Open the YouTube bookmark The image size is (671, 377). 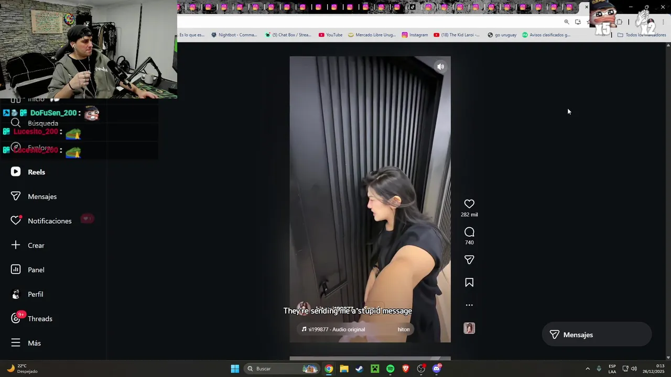[x=330, y=35]
